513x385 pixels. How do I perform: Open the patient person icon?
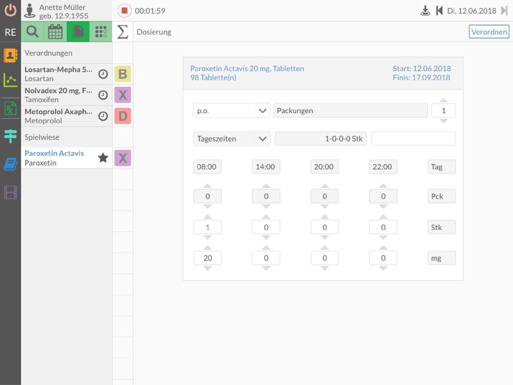click(x=30, y=11)
